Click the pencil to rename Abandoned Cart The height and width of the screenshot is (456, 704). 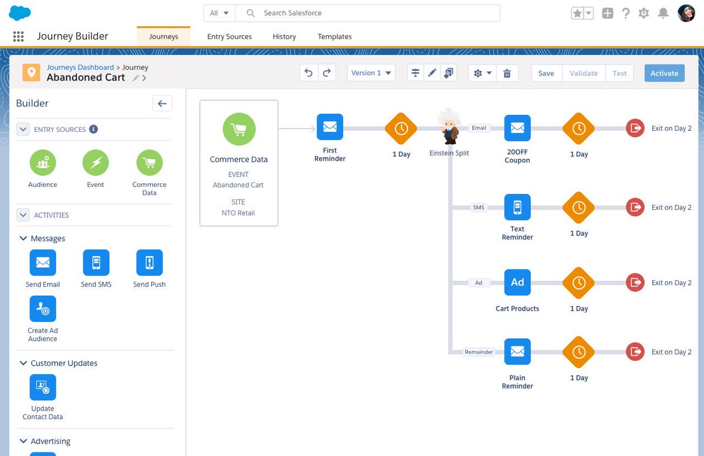[x=136, y=77]
